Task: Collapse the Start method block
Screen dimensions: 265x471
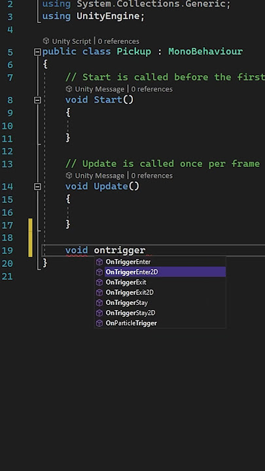Action: [37, 100]
